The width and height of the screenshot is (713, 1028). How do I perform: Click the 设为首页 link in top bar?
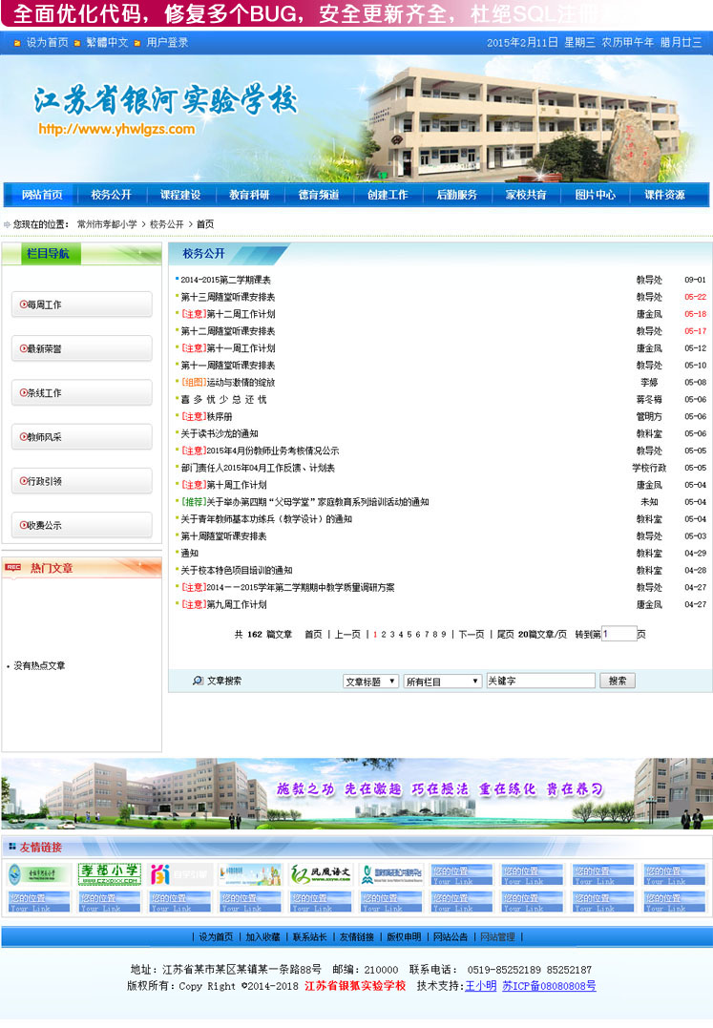[x=47, y=43]
